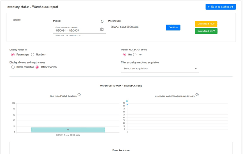
Task: Click the blue data point labeled 86
Action: pos(127,104)
